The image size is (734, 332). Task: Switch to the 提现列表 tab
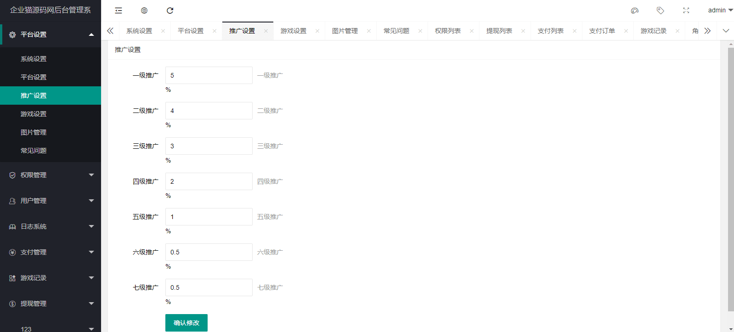click(x=499, y=31)
